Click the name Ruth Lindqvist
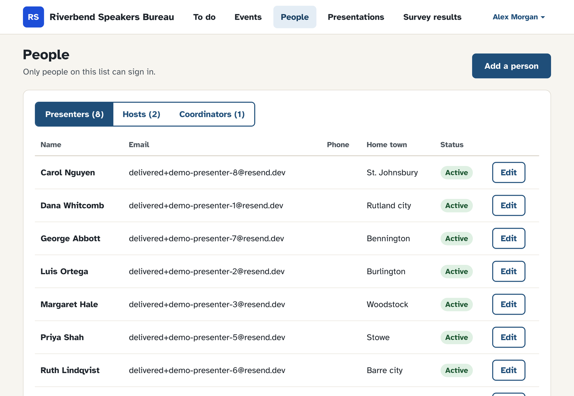This screenshot has height=396, width=574. (70, 371)
